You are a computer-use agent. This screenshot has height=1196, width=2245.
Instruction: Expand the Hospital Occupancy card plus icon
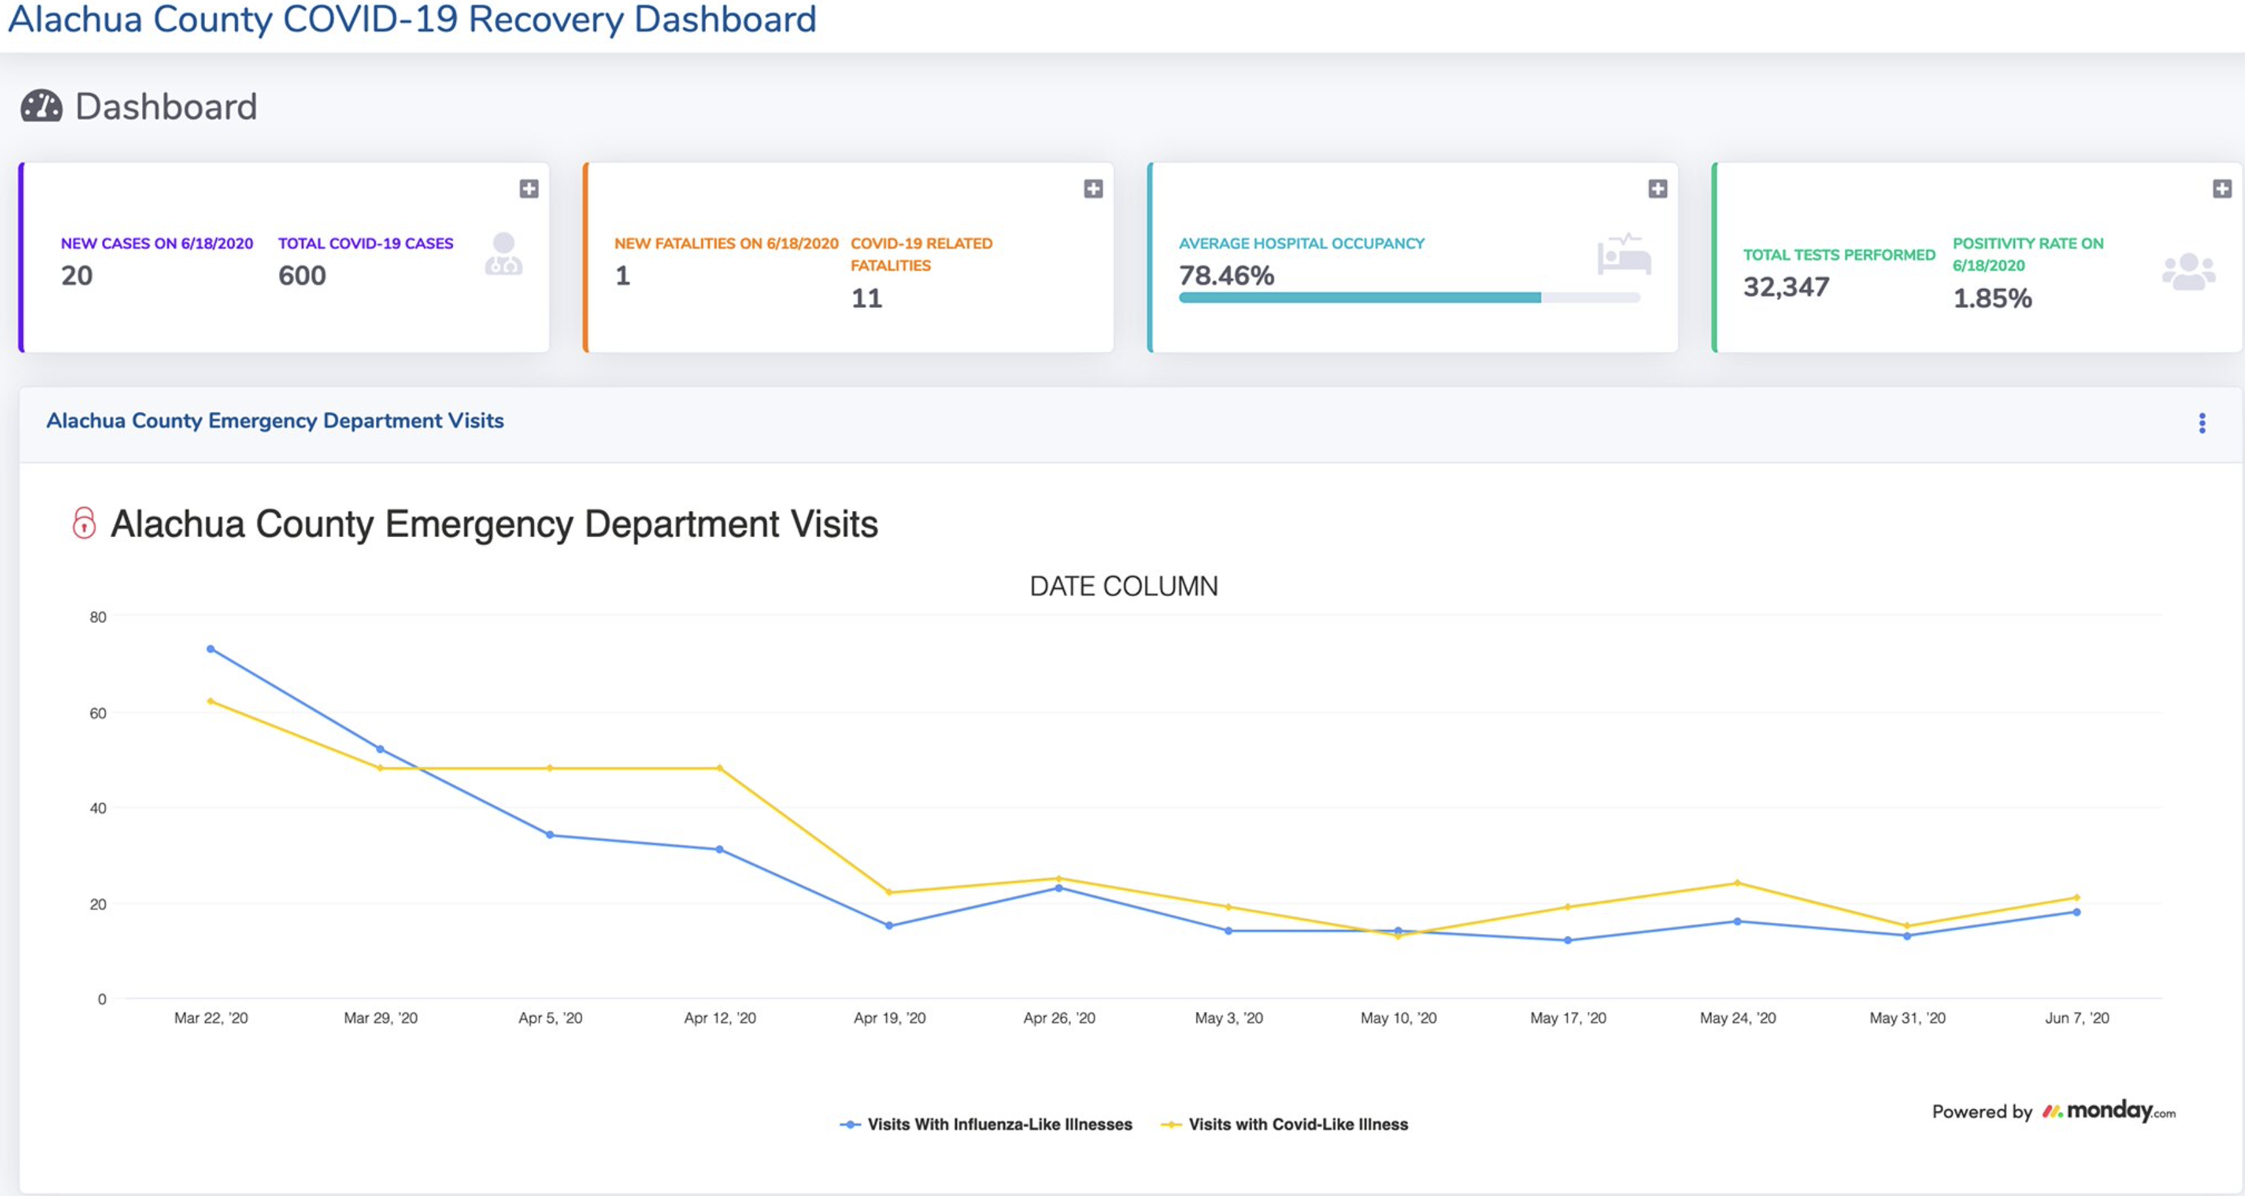1657,188
